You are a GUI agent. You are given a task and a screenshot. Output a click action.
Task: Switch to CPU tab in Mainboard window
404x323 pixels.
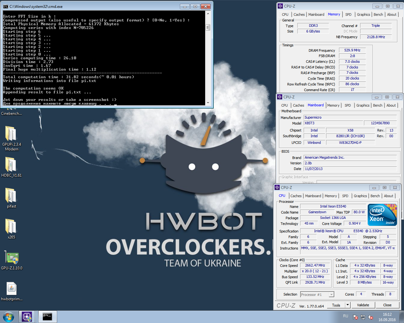pyautogui.click(x=284, y=105)
